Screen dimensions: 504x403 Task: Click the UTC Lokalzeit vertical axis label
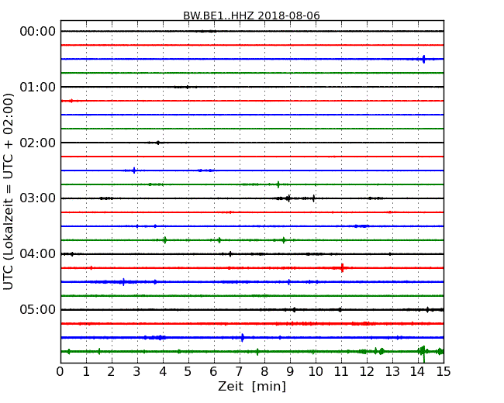pos(8,191)
